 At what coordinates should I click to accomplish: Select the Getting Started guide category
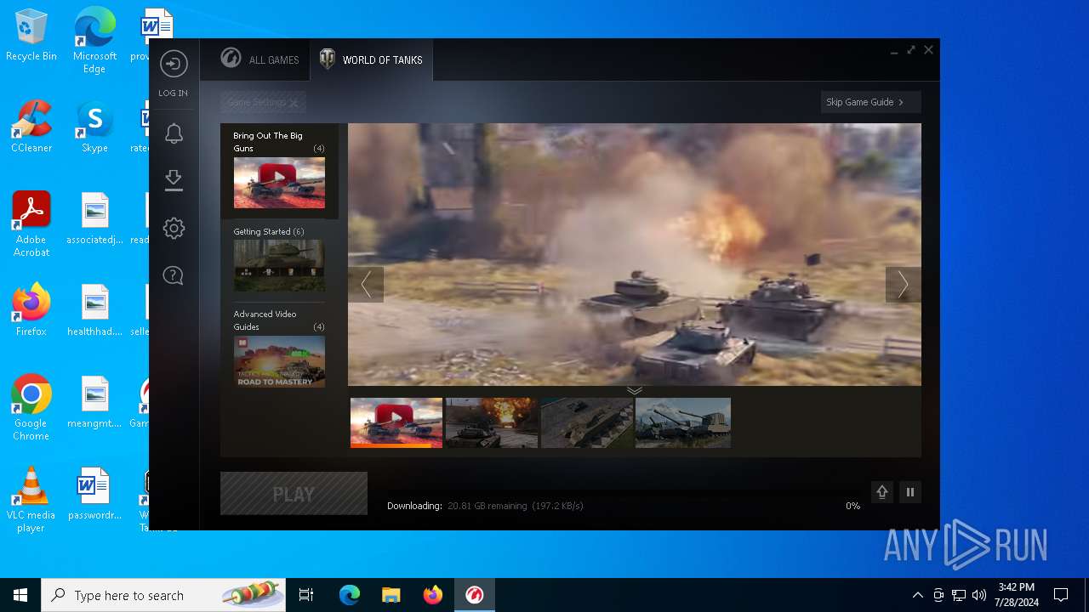point(279,259)
